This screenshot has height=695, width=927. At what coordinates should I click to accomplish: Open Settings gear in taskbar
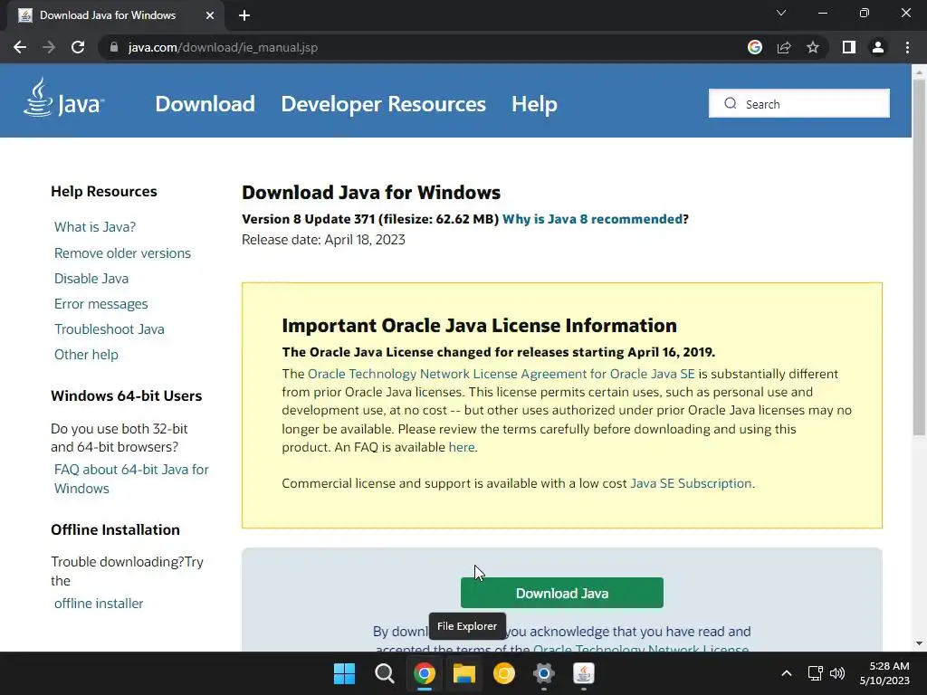coord(544,673)
